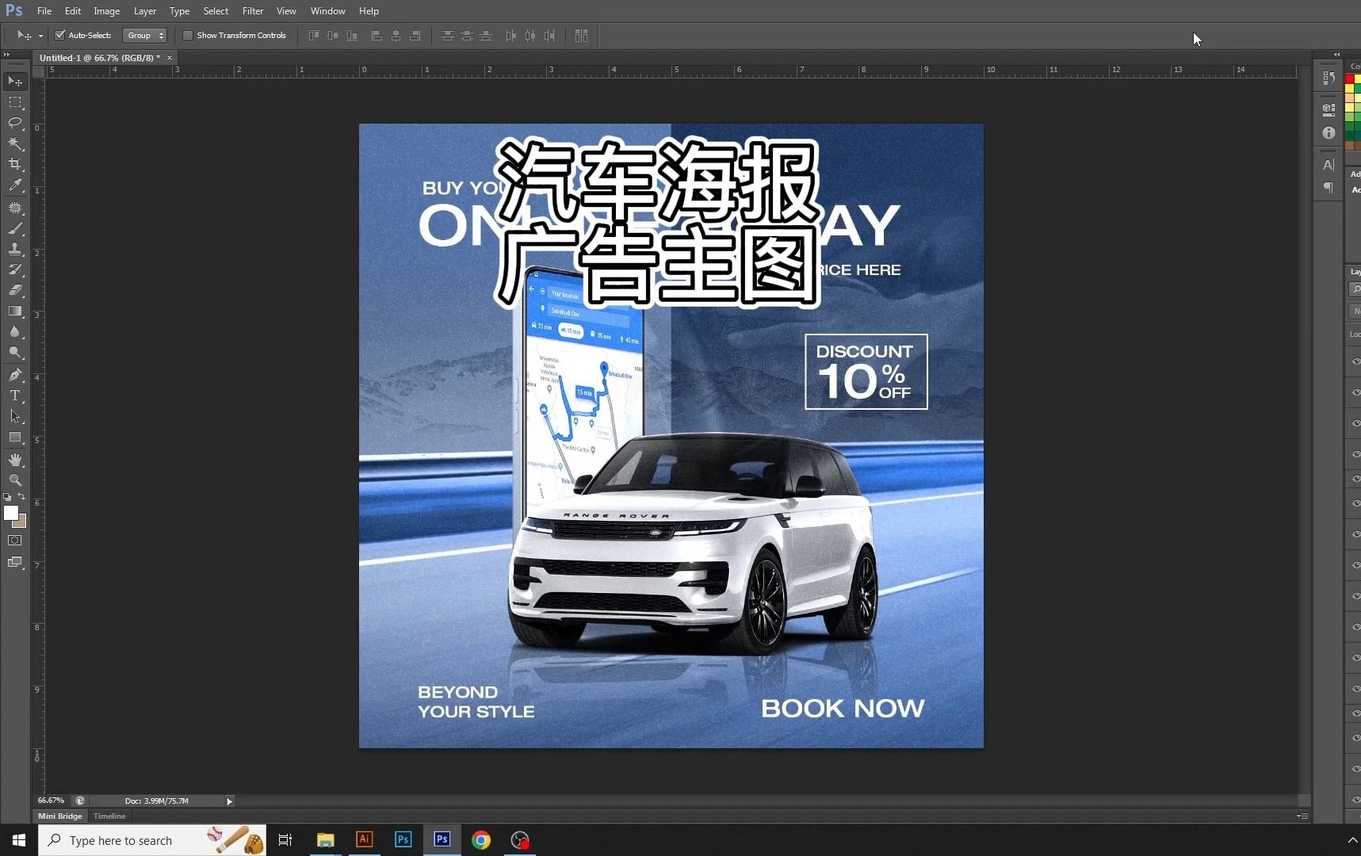Uncheck the Auto-Select checkbox

tap(59, 36)
